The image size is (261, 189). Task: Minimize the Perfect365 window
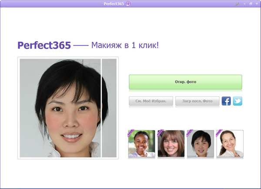[x=244, y=4]
